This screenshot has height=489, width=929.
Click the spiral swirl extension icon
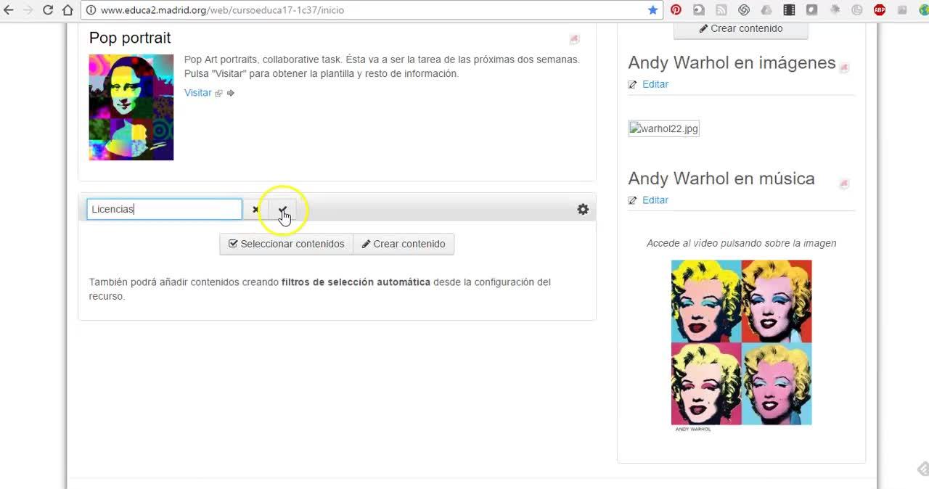(x=744, y=10)
